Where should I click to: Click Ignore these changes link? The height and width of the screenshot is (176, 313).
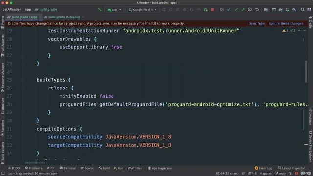pos(286,23)
